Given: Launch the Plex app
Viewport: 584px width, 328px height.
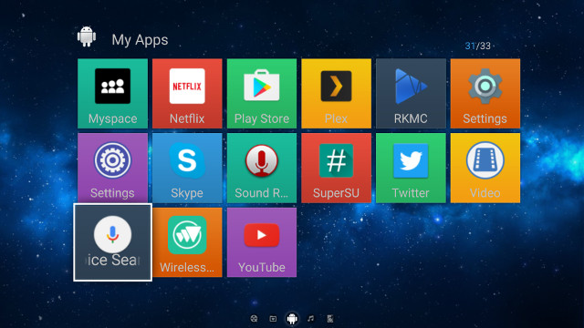Looking at the screenshot, I should point(336,93).
